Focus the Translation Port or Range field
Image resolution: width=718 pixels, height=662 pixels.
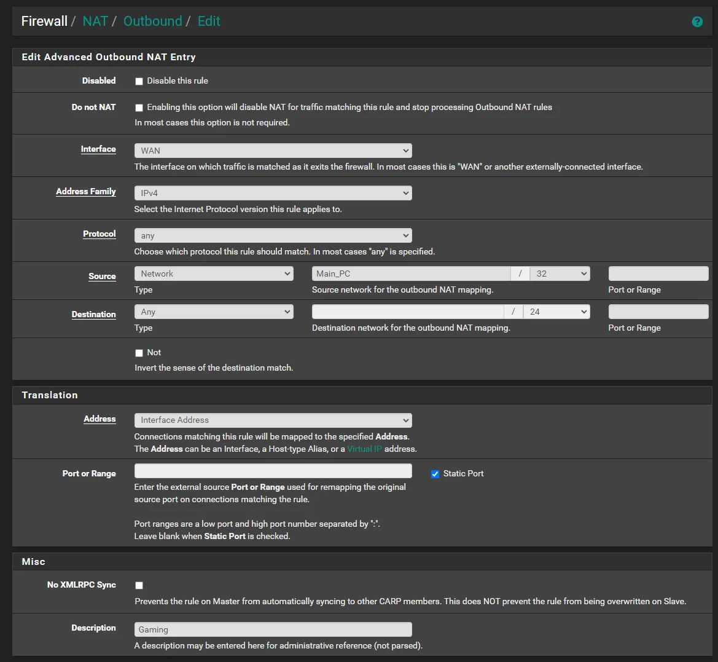(273, 471)
